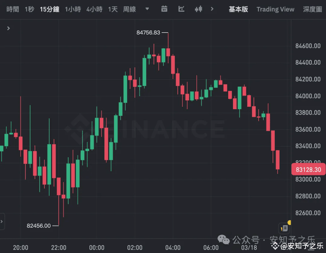Expand the bottom-left side panel arrow

(x=2, y=222)
